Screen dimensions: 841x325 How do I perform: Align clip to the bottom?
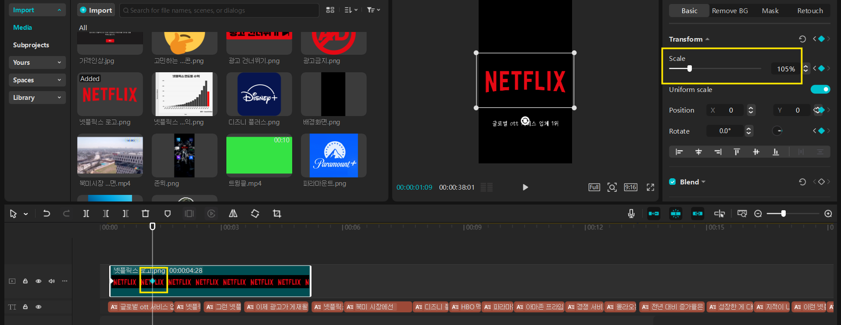(x=776, y=152)
